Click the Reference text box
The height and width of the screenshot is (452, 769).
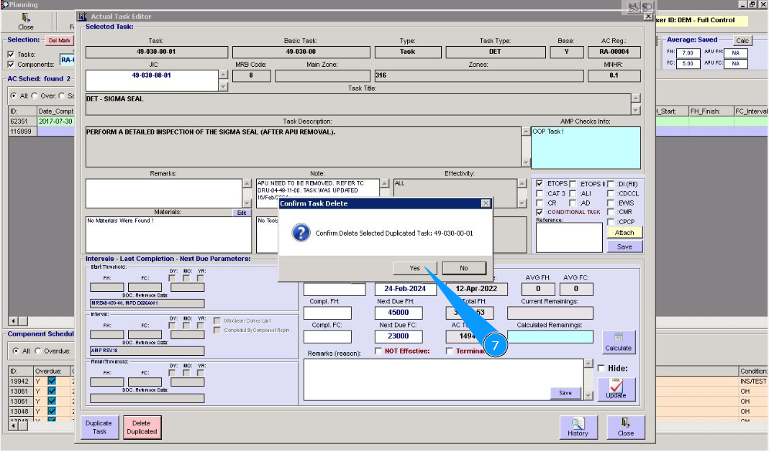pyautogui.click(x=569, y=238)
